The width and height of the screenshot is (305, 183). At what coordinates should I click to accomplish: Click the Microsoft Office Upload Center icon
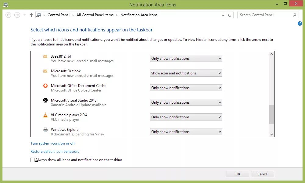click(45, 86)
